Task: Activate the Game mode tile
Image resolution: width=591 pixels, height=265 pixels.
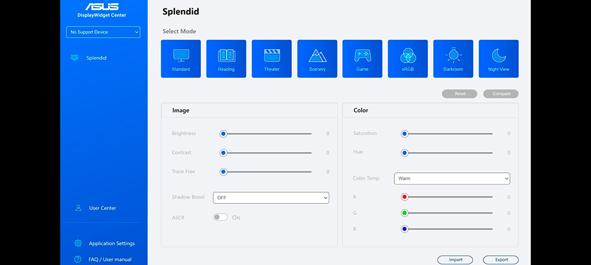Action: 362,59
